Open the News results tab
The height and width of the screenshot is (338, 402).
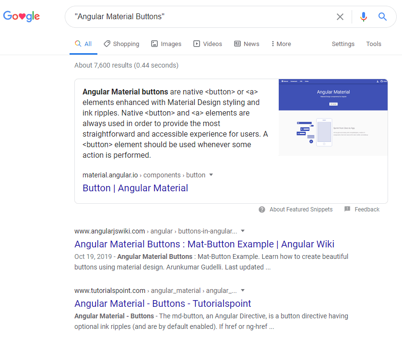pos(246,44)
